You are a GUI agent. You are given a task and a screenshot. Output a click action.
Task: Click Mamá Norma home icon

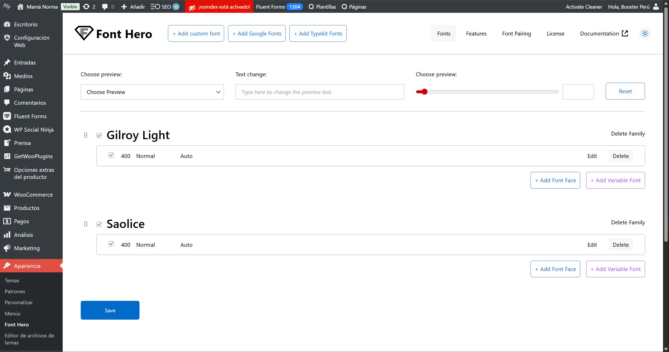pyautogui.click(x=20, y=7)
